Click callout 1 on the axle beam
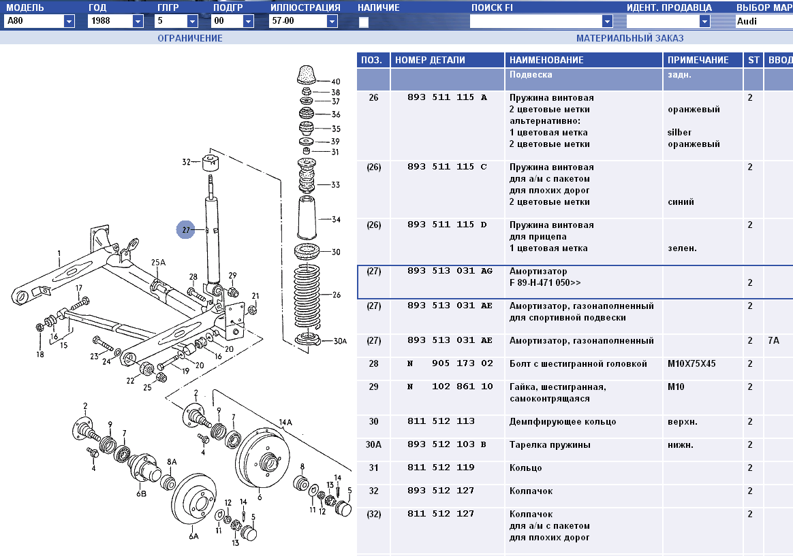This screenshot has height=556, width=793. pyautogui.click(x=59, y=254)
